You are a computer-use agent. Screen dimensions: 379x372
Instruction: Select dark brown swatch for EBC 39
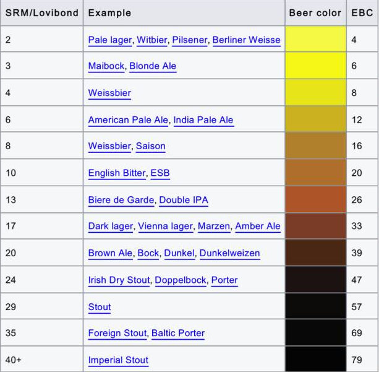click(316, 253)
